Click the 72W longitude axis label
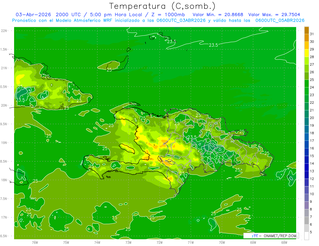The image size is (319, 246). click(x=159, y=242)
